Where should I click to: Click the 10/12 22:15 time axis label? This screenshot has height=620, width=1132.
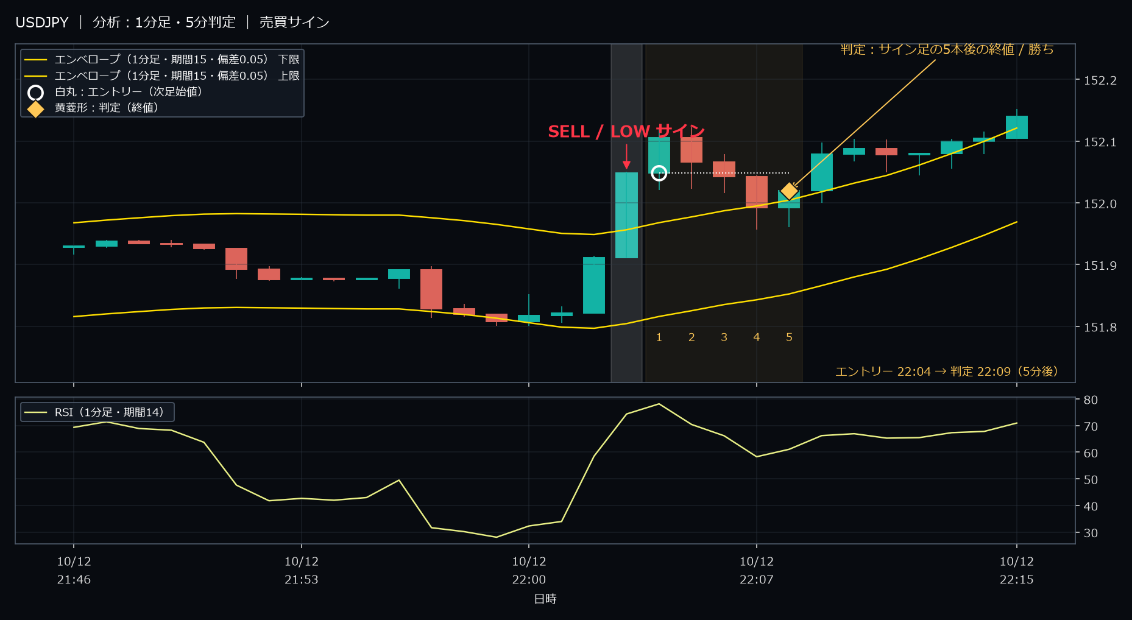[x=1017, y=571]
